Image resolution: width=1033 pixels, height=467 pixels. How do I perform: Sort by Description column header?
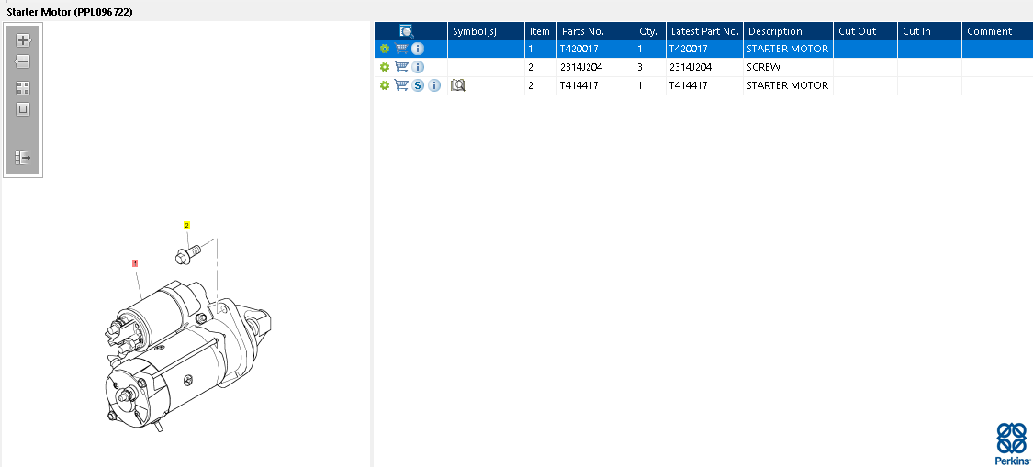(x=788, y=31)
